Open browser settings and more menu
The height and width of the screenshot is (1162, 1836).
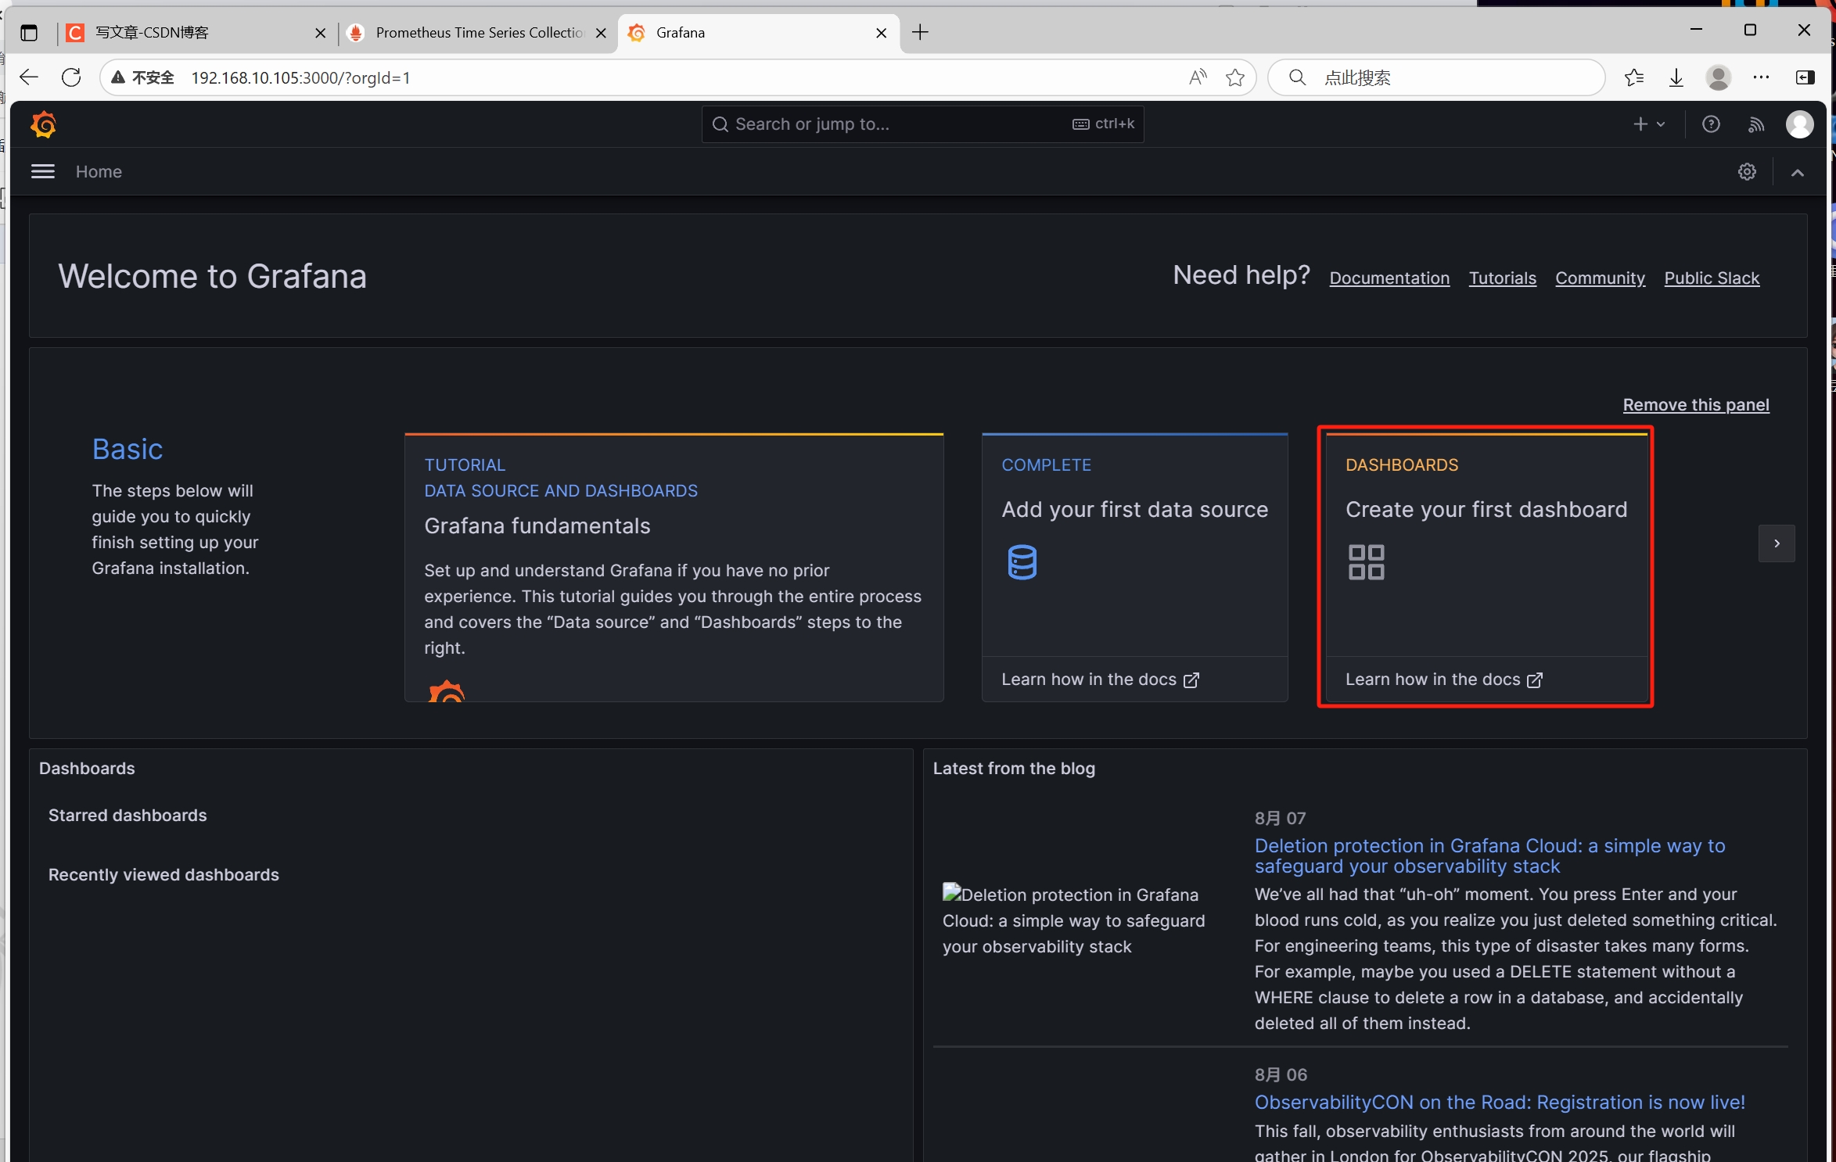(1761, 77)
